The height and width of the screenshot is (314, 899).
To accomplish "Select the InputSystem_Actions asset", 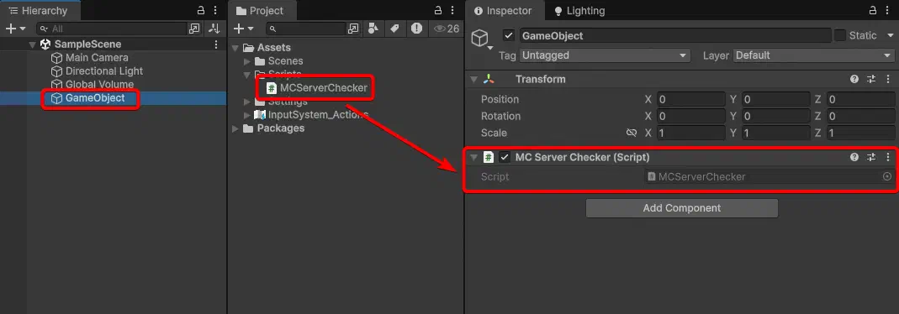I will point(318,115).
